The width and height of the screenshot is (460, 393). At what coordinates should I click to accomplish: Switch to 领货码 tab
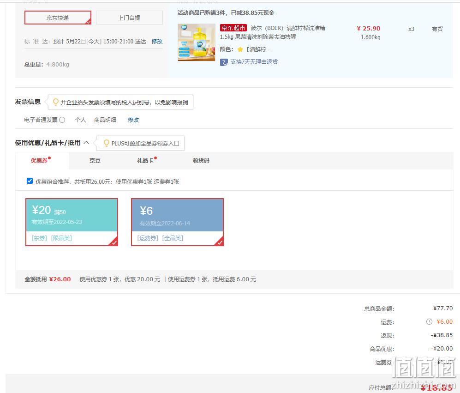pos(201,160)
